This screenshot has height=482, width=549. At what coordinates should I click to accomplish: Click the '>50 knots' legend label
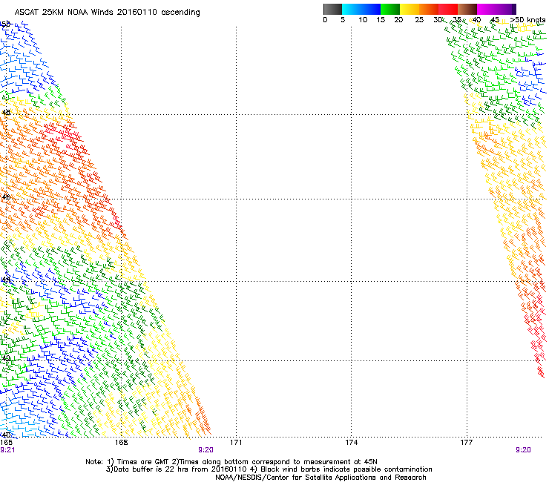(527, 20)
